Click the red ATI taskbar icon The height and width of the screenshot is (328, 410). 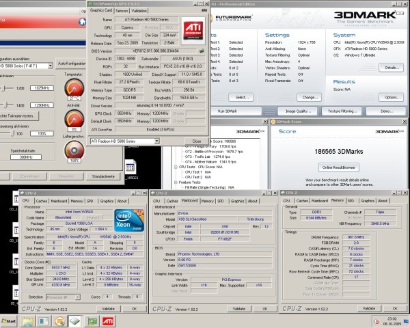click(x=108, y=321)
